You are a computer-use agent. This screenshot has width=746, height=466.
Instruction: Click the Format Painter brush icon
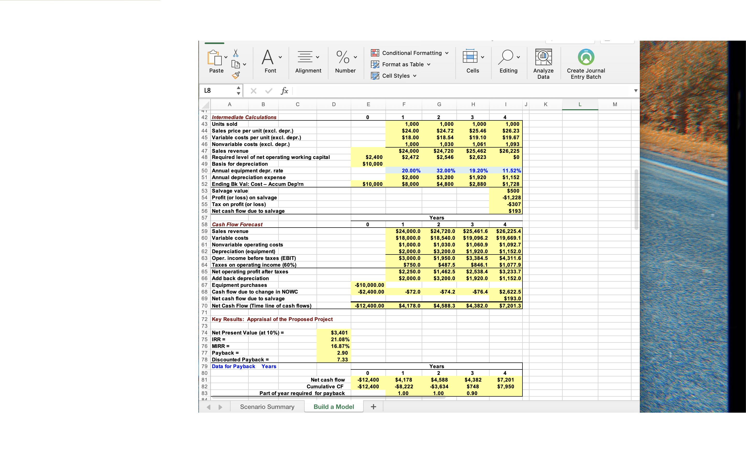pos(236,75)
